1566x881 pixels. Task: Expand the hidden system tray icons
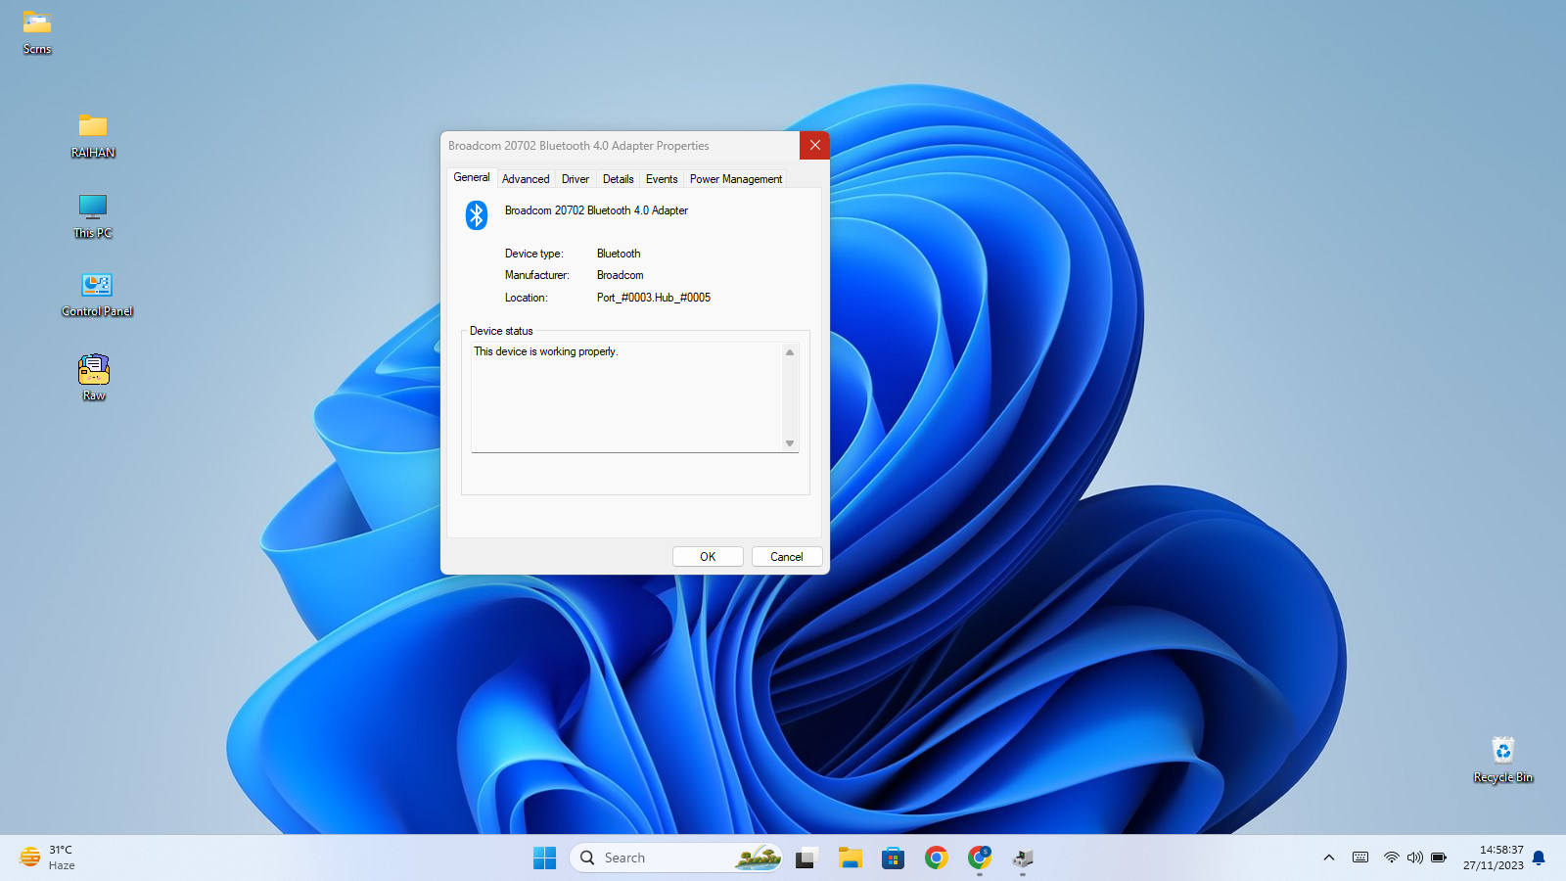tap(1329, 858)
